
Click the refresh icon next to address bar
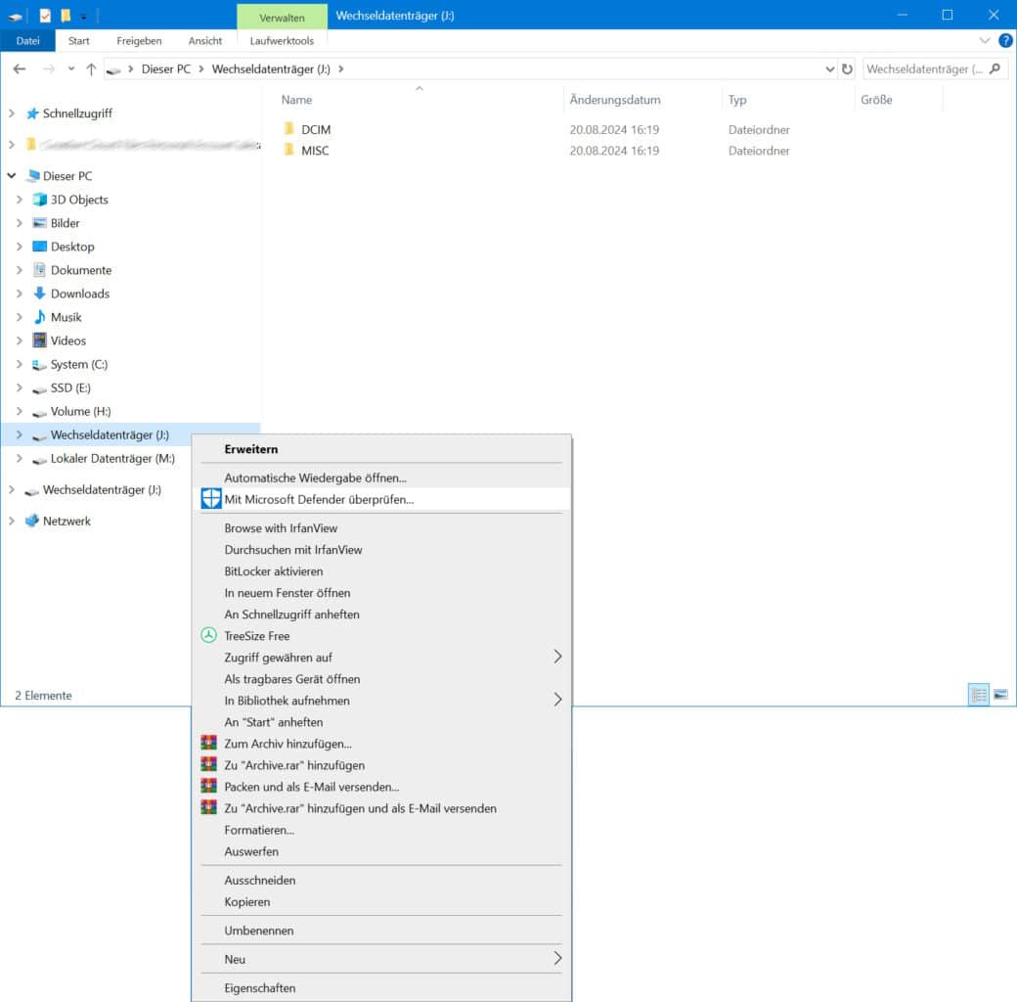click(847, 69)
